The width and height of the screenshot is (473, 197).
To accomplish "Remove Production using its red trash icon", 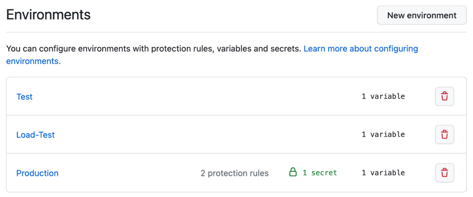I will pyautogui.click(x=444, y=172).
